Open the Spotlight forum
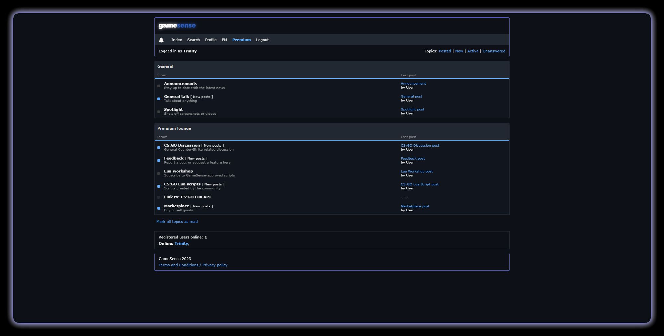Image resolution: width=664 pixels, height=336 pixels. pyautogui.click(x=173, y=109)
